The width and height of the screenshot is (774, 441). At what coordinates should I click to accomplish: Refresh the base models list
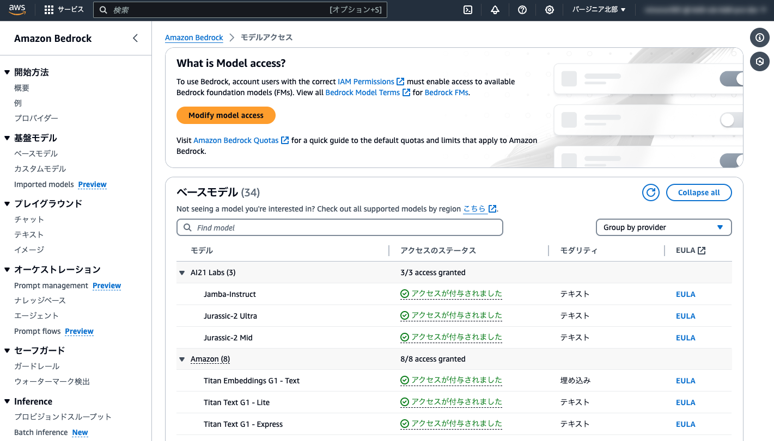click(650, 192)
